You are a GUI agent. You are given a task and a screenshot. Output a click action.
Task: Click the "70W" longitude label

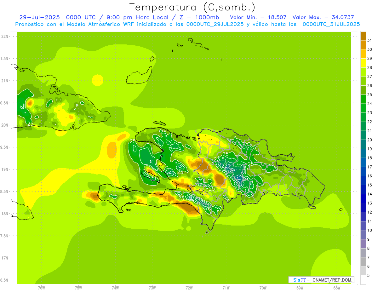coord(263,288)
